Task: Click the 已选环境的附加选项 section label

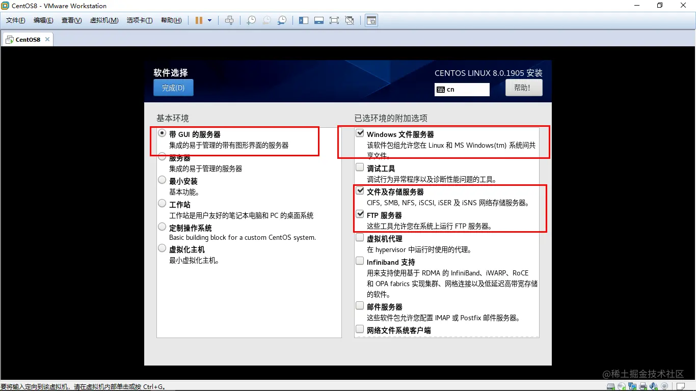Action: click(391, 118)
